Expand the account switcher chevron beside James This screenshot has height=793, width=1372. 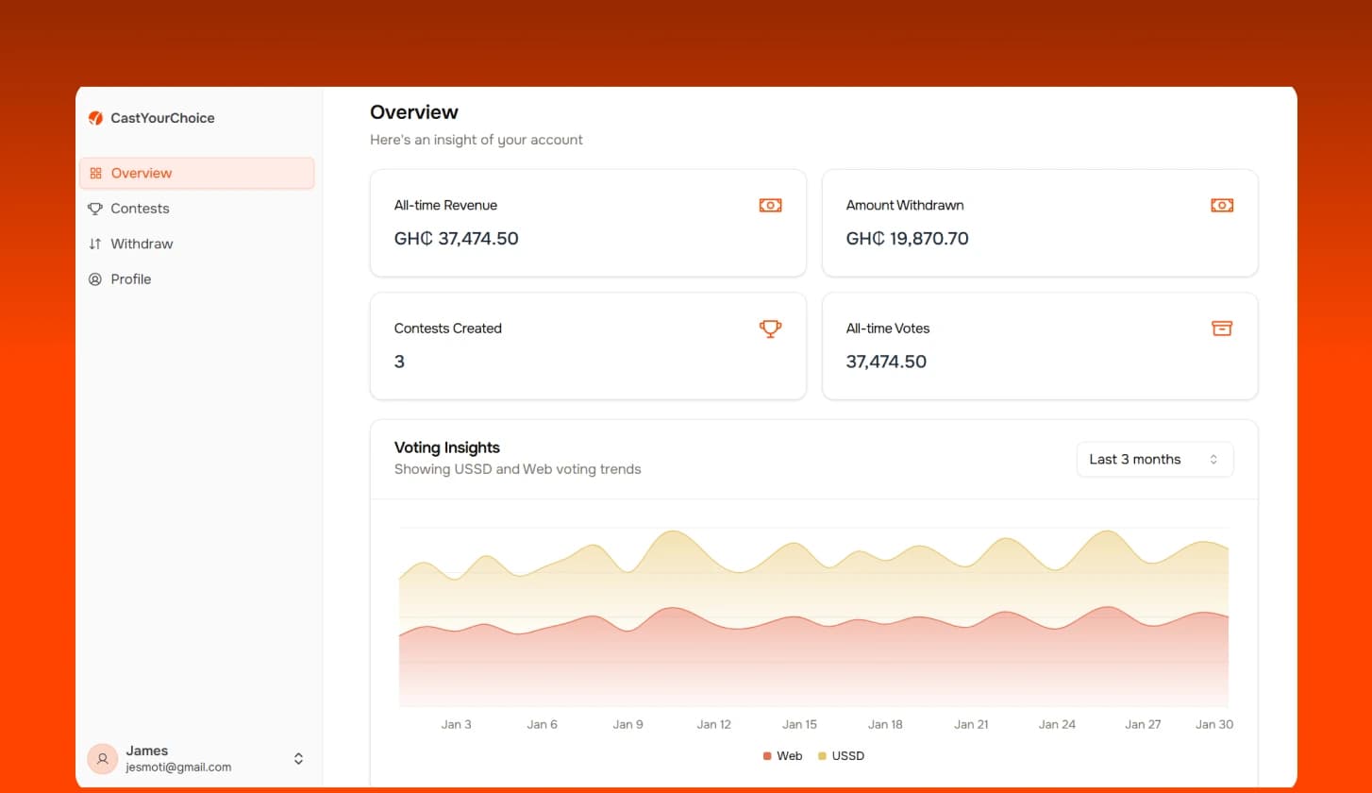pos(298,759)
